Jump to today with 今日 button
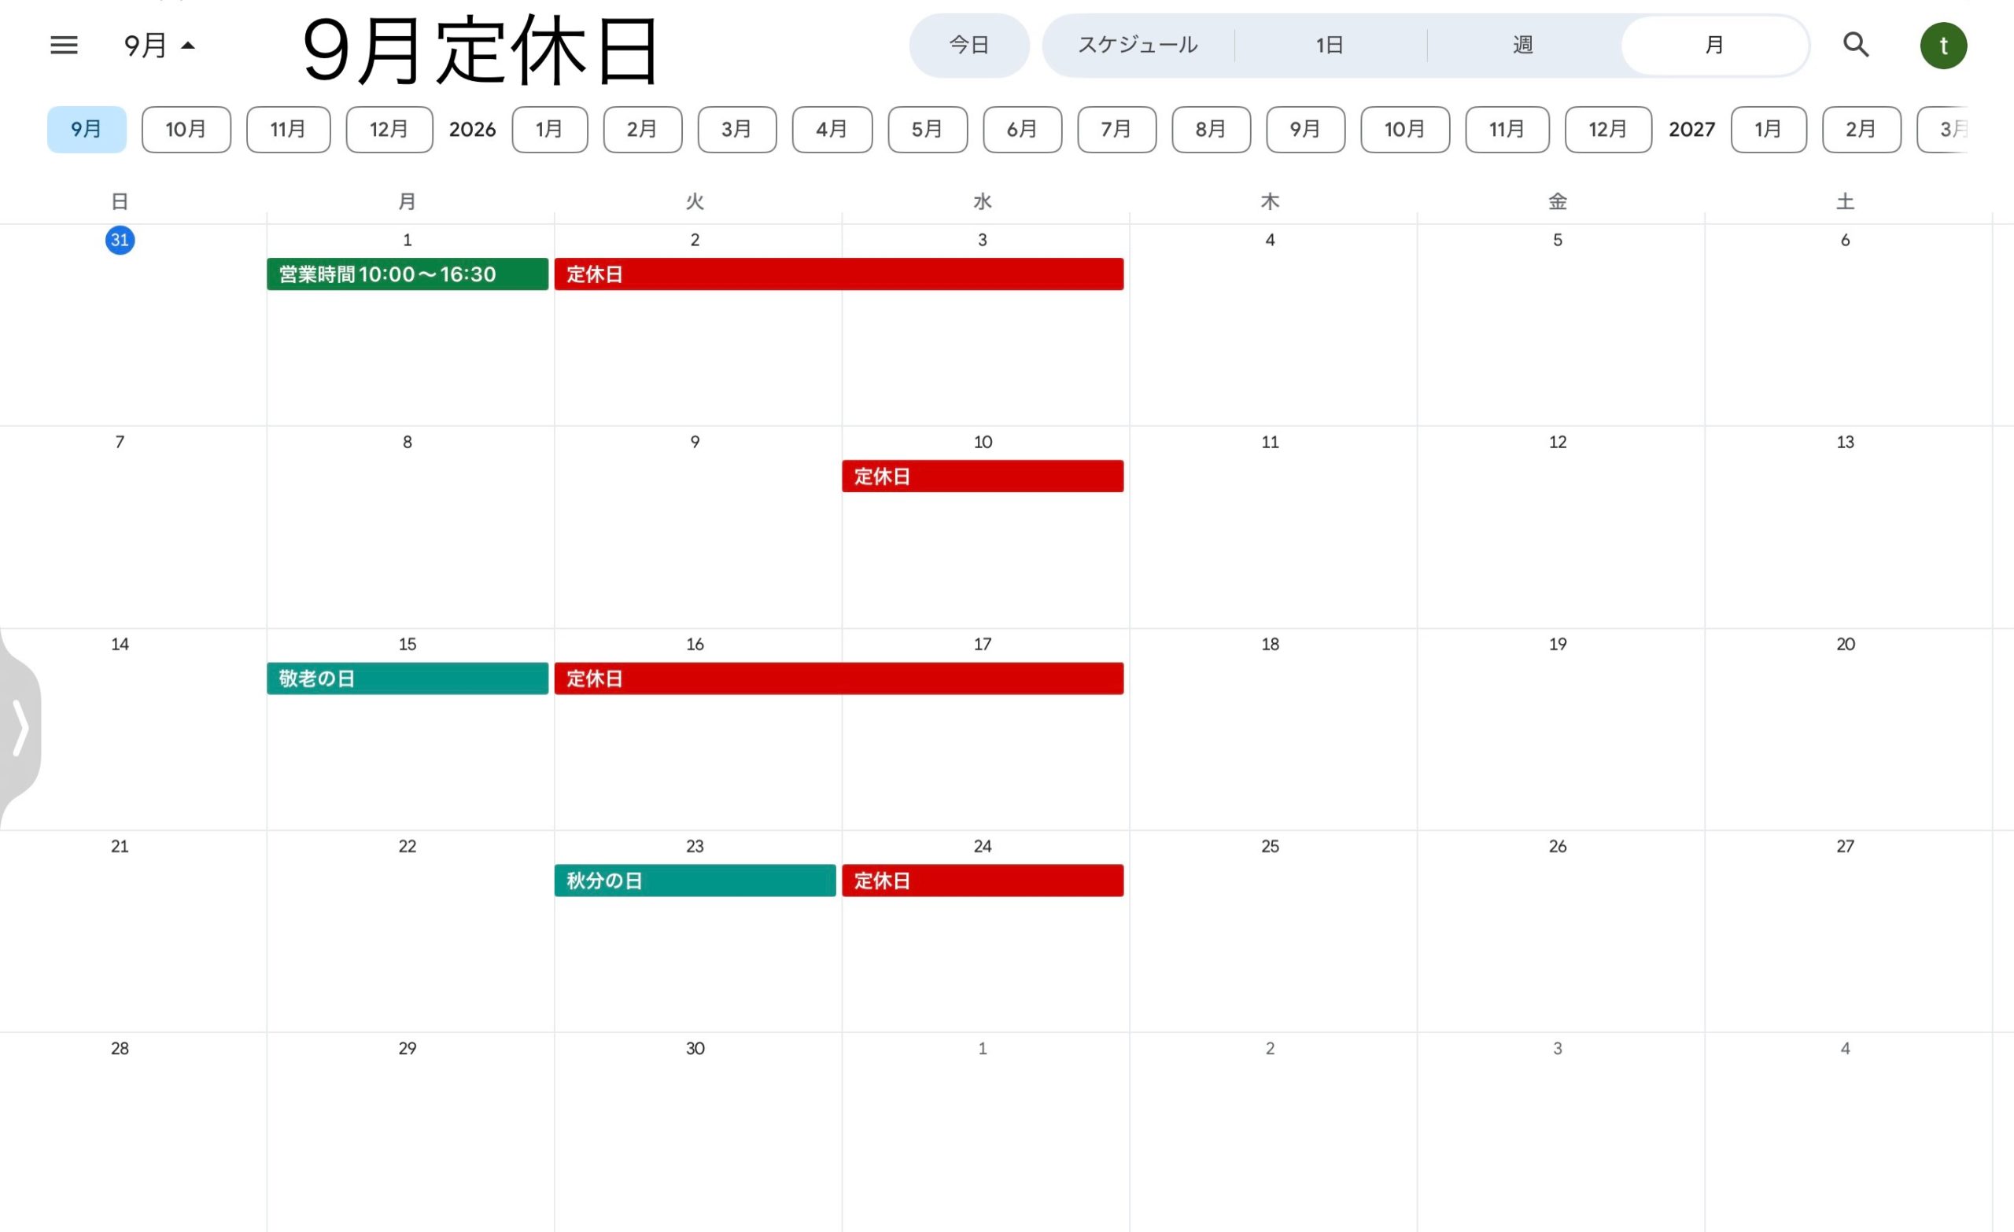The height and width of the screenshot is (1232, 2014). click(x=968, y=45)
